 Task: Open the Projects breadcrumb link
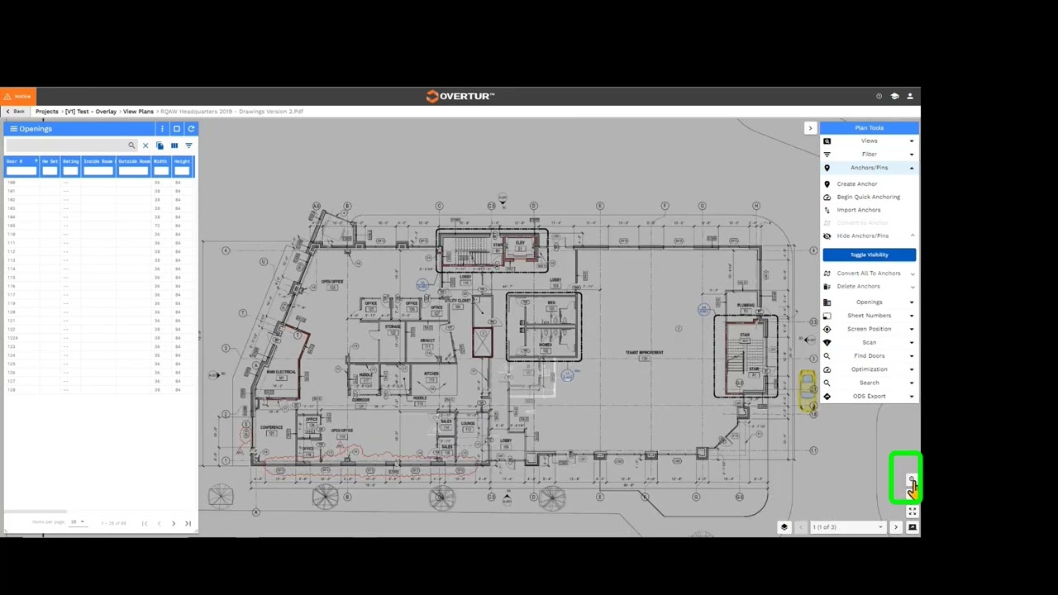46,112
